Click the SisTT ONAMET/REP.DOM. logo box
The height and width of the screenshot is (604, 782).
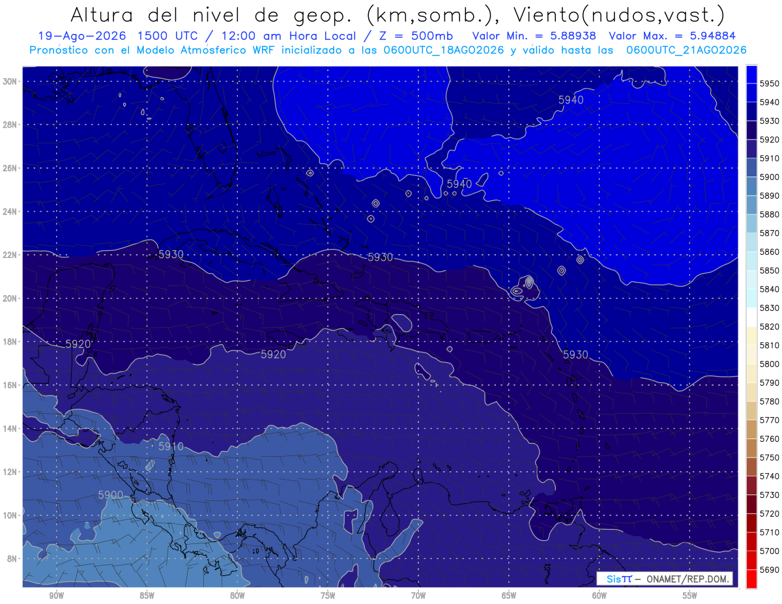click(x=664, y=579)
